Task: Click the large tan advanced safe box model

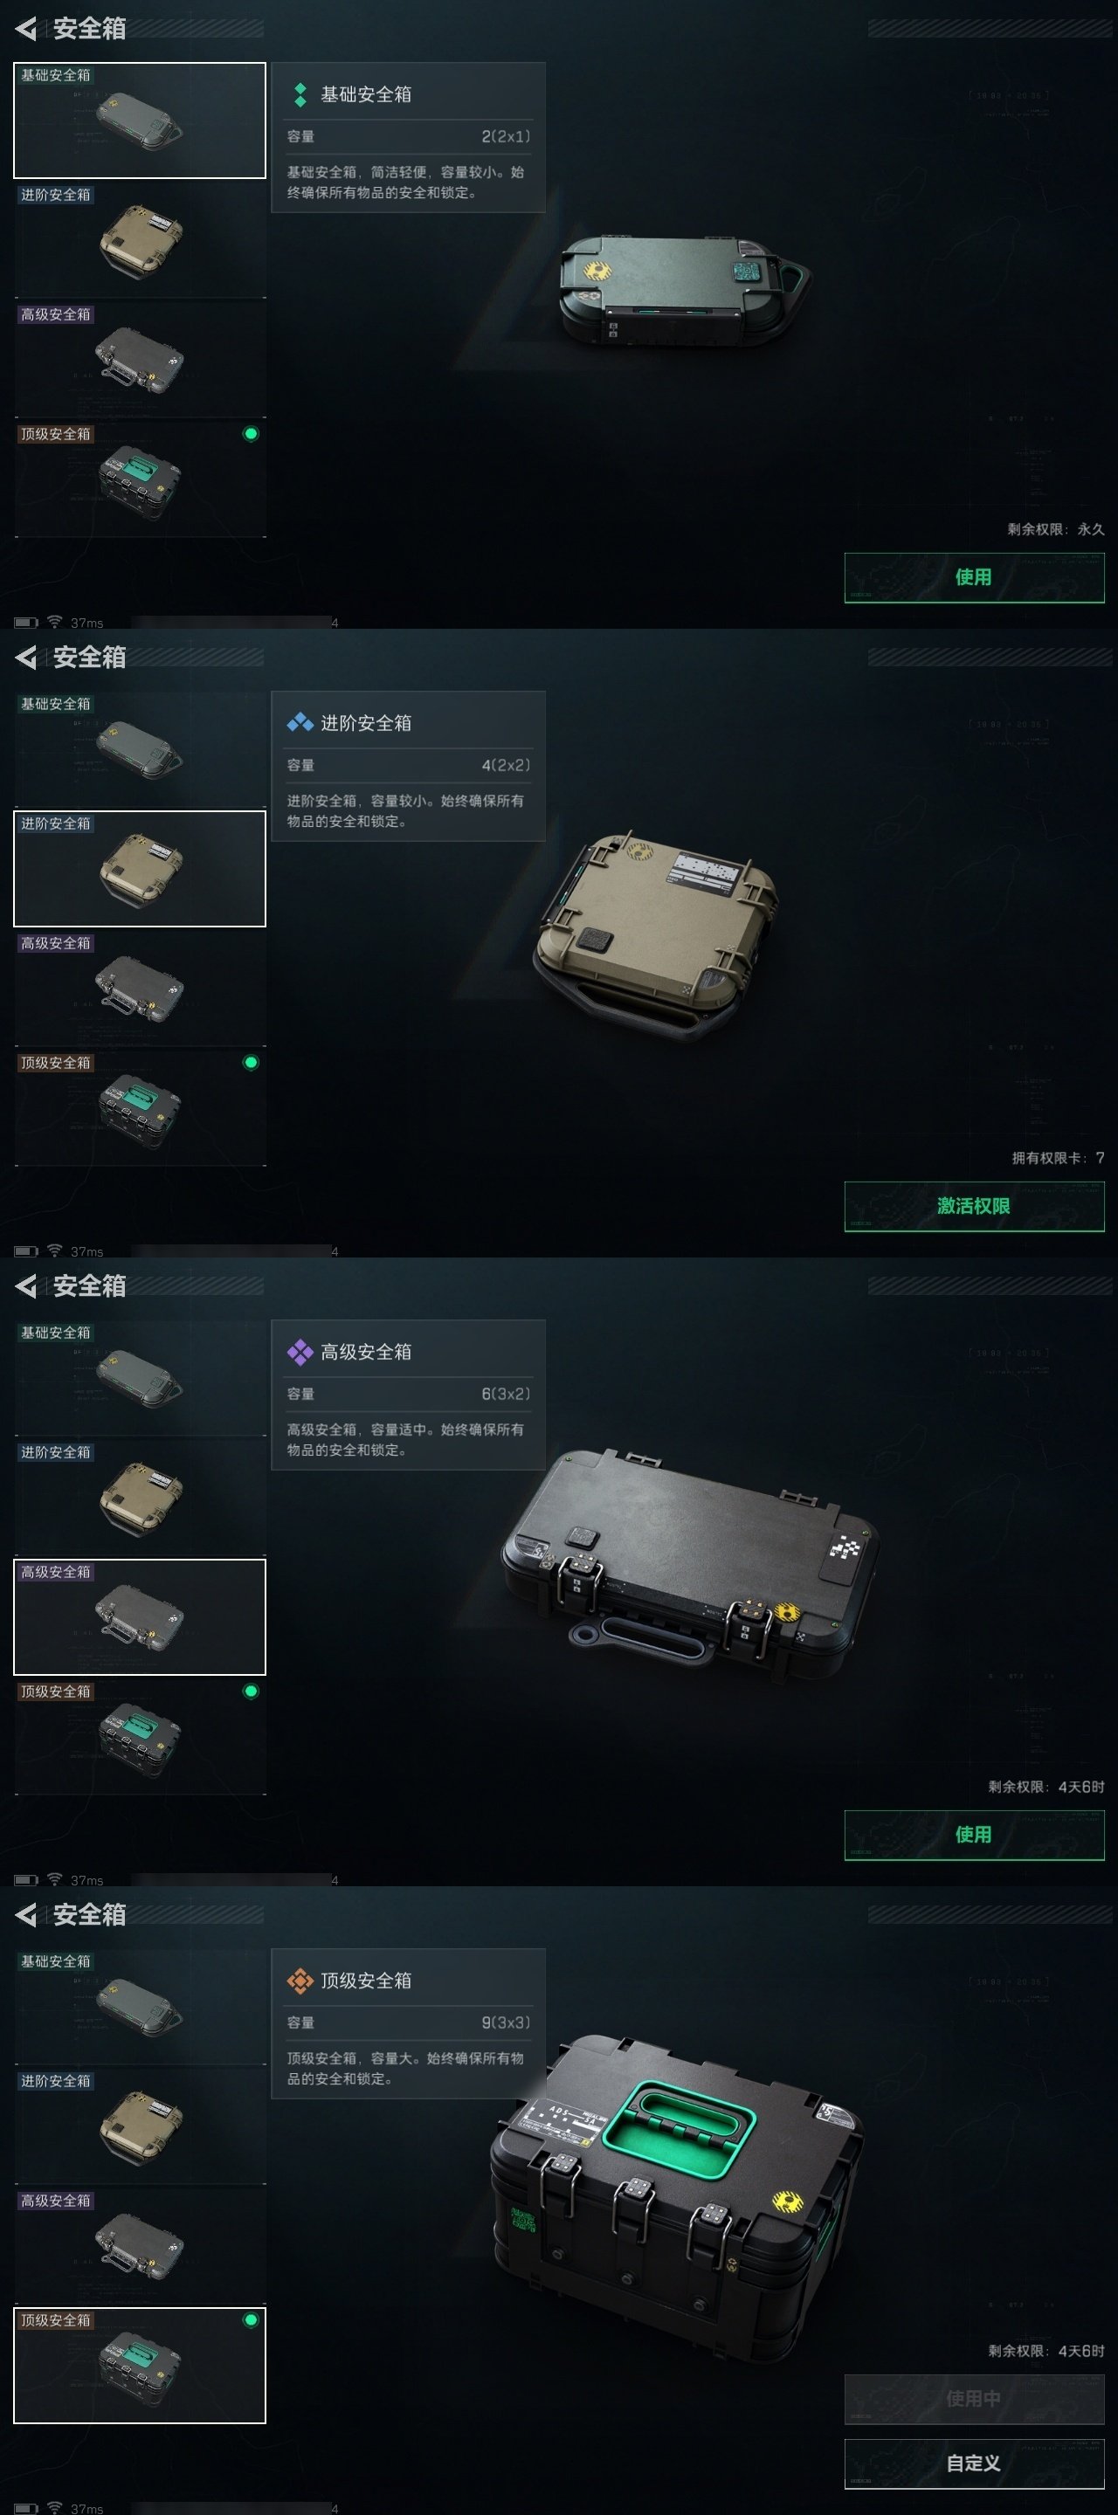Action: pos(655,936)
